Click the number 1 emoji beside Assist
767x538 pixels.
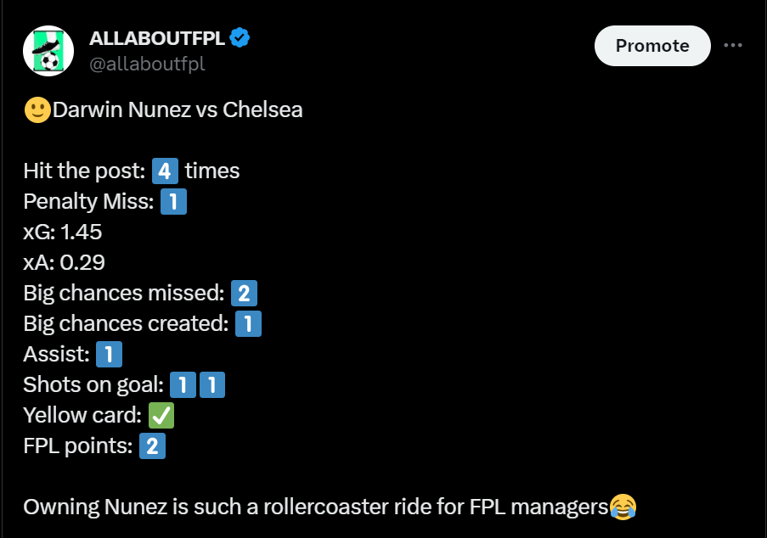tap(109, 355)
